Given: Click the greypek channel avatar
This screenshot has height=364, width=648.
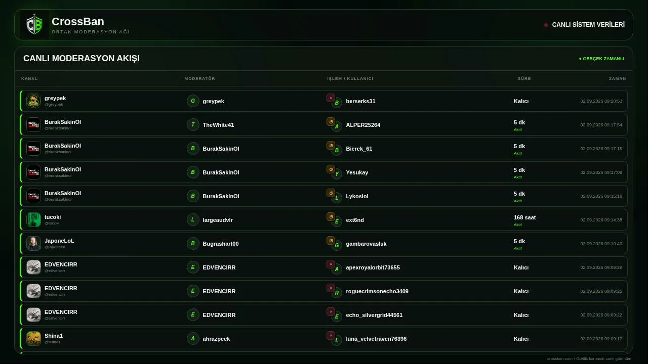Looking at the screenshot, I should [33, 101].
